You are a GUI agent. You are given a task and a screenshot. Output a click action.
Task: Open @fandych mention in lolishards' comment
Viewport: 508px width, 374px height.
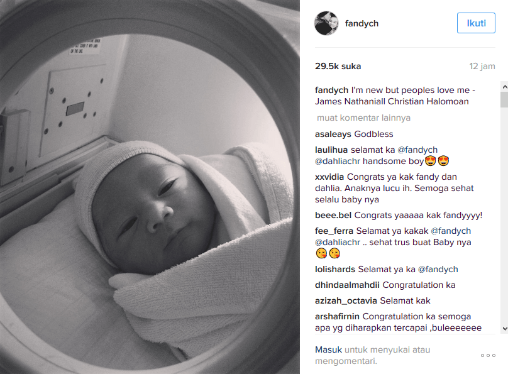coord(438,270)
